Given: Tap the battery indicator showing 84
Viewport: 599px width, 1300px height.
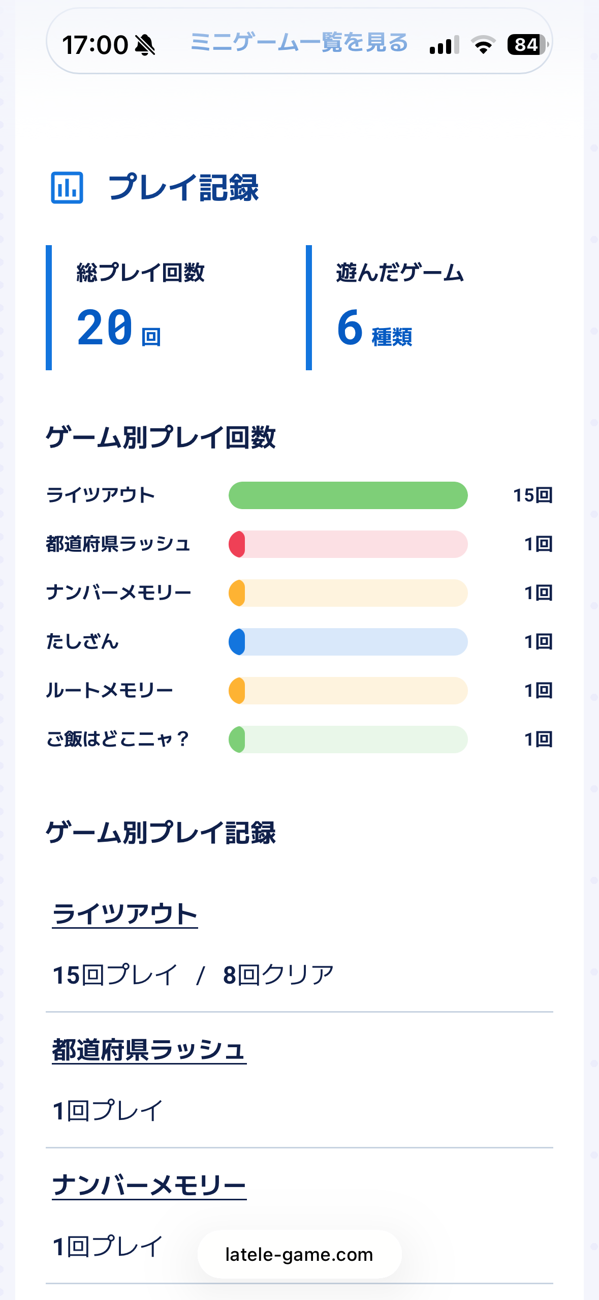Looking at the screenshot, I should (528, 45).
